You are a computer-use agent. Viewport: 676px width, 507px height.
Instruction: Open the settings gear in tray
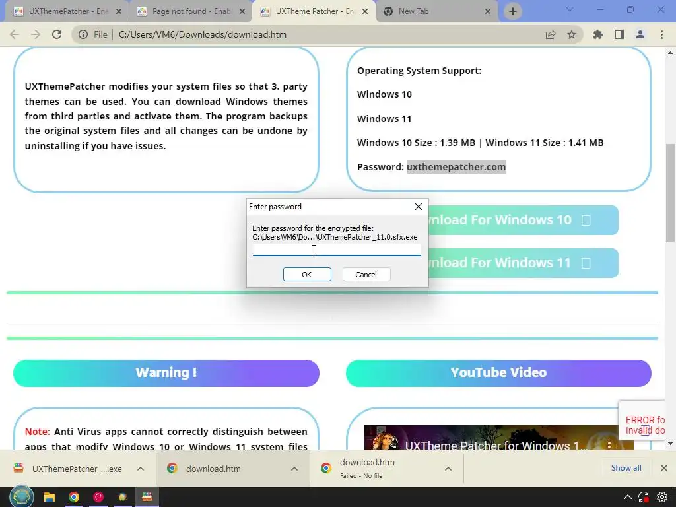663,498
